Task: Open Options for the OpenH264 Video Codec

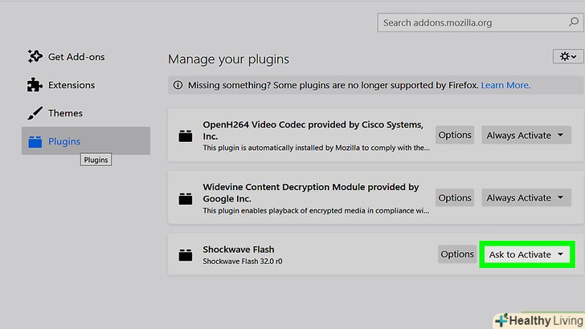Action: point(455,135)
